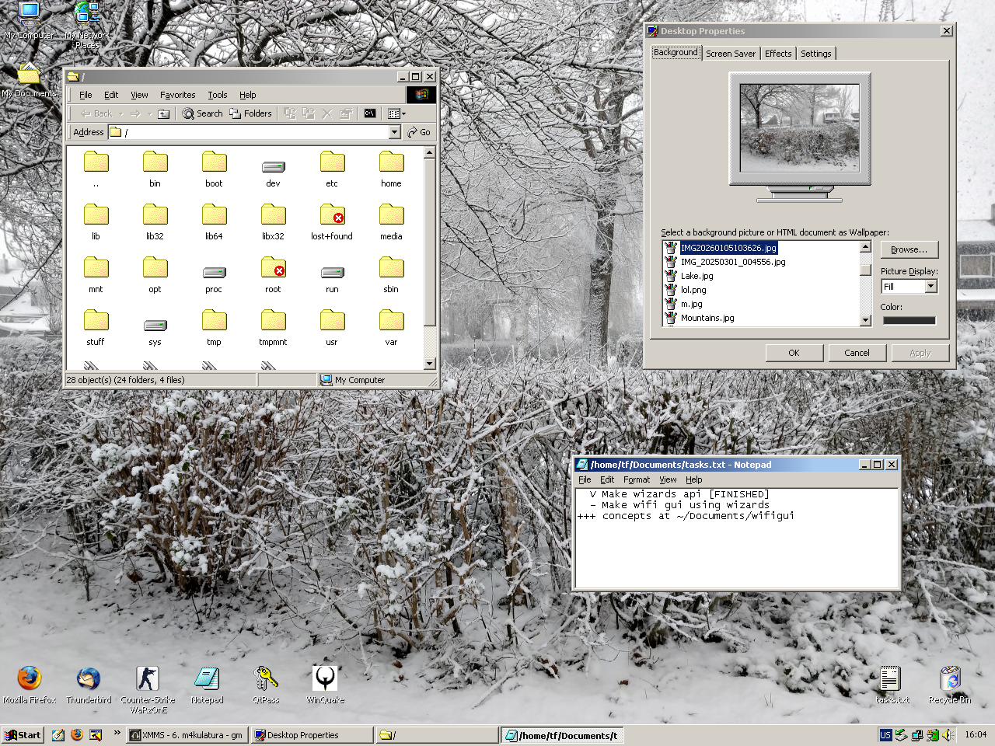Open the bin folder in file manager
The width and height of the screenshot is (995, 746).
(x=155, y=169)
